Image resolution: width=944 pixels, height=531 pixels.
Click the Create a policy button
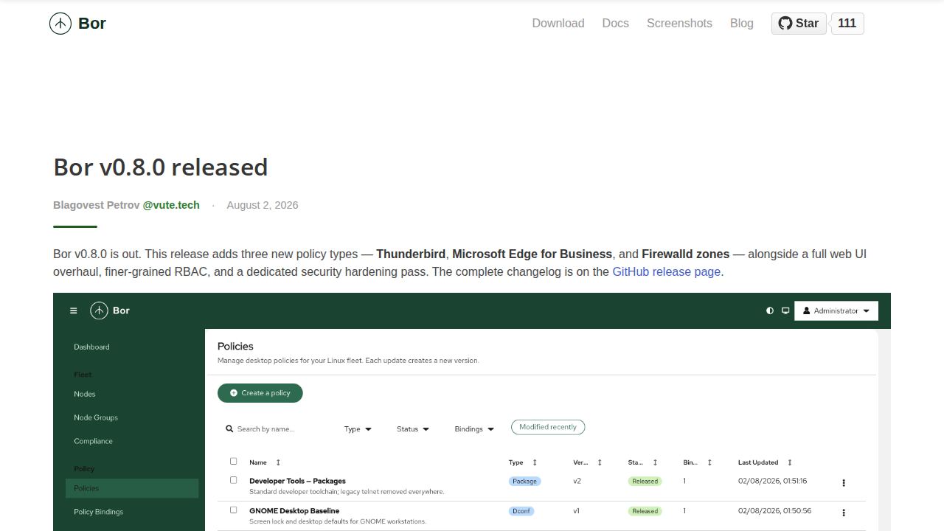pos(260,393)
